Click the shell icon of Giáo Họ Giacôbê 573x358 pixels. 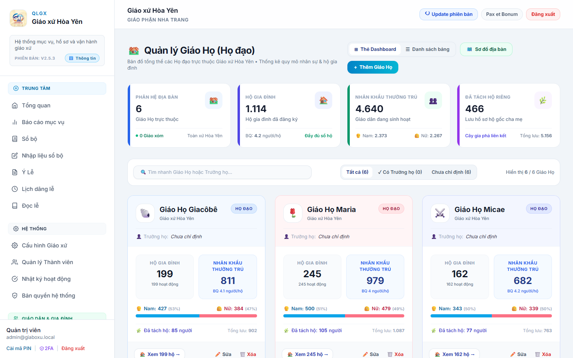tap(145, 213)
